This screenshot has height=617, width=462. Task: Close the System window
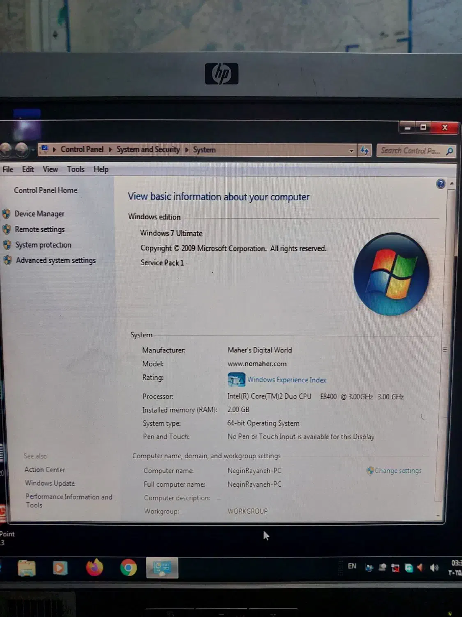(445, 128)
